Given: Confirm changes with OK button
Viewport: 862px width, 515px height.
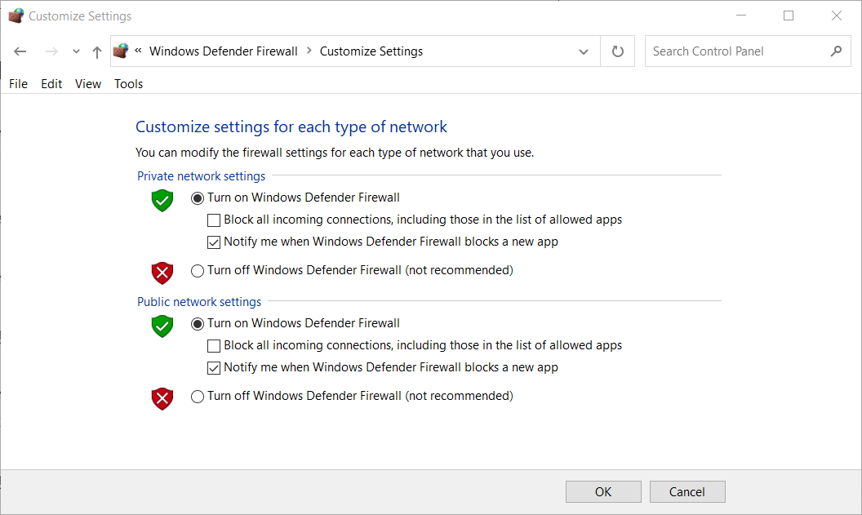Looking at the screenshot, I should [x=603, y=492].
